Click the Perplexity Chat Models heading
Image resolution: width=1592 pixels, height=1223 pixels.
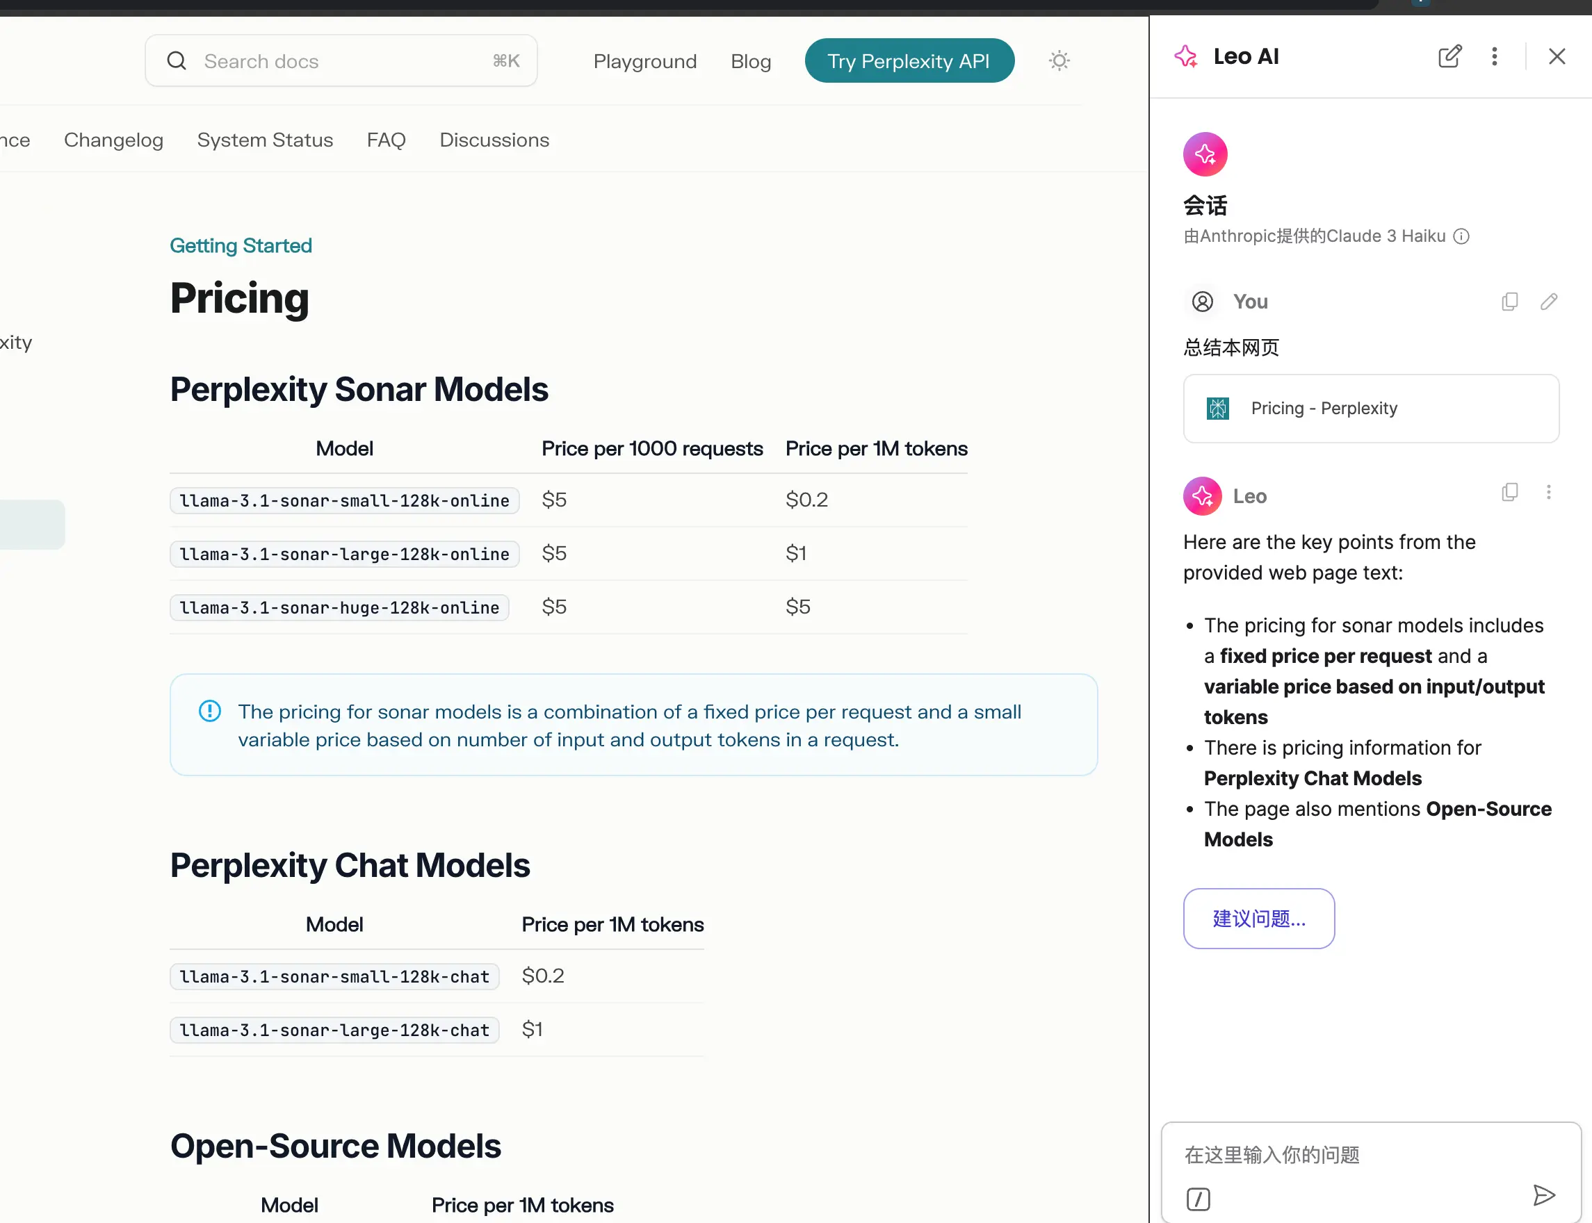[350, 866]
